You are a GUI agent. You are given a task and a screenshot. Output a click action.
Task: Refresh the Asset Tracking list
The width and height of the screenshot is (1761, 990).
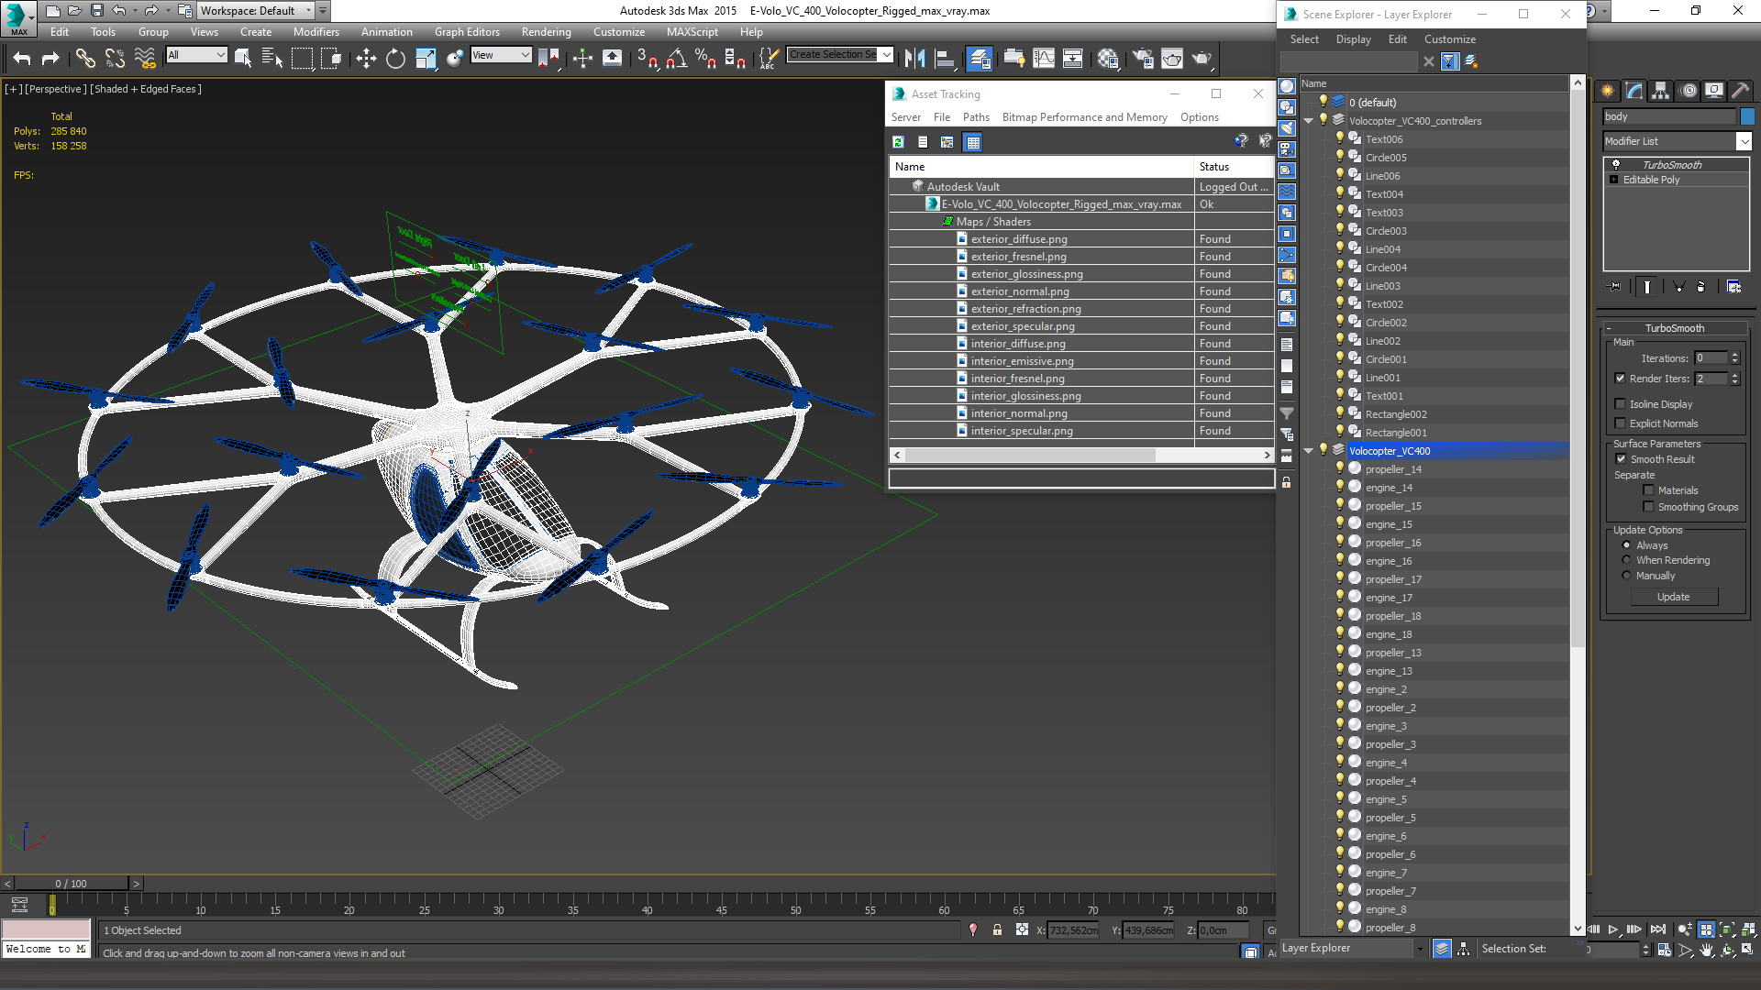(899, 142)
